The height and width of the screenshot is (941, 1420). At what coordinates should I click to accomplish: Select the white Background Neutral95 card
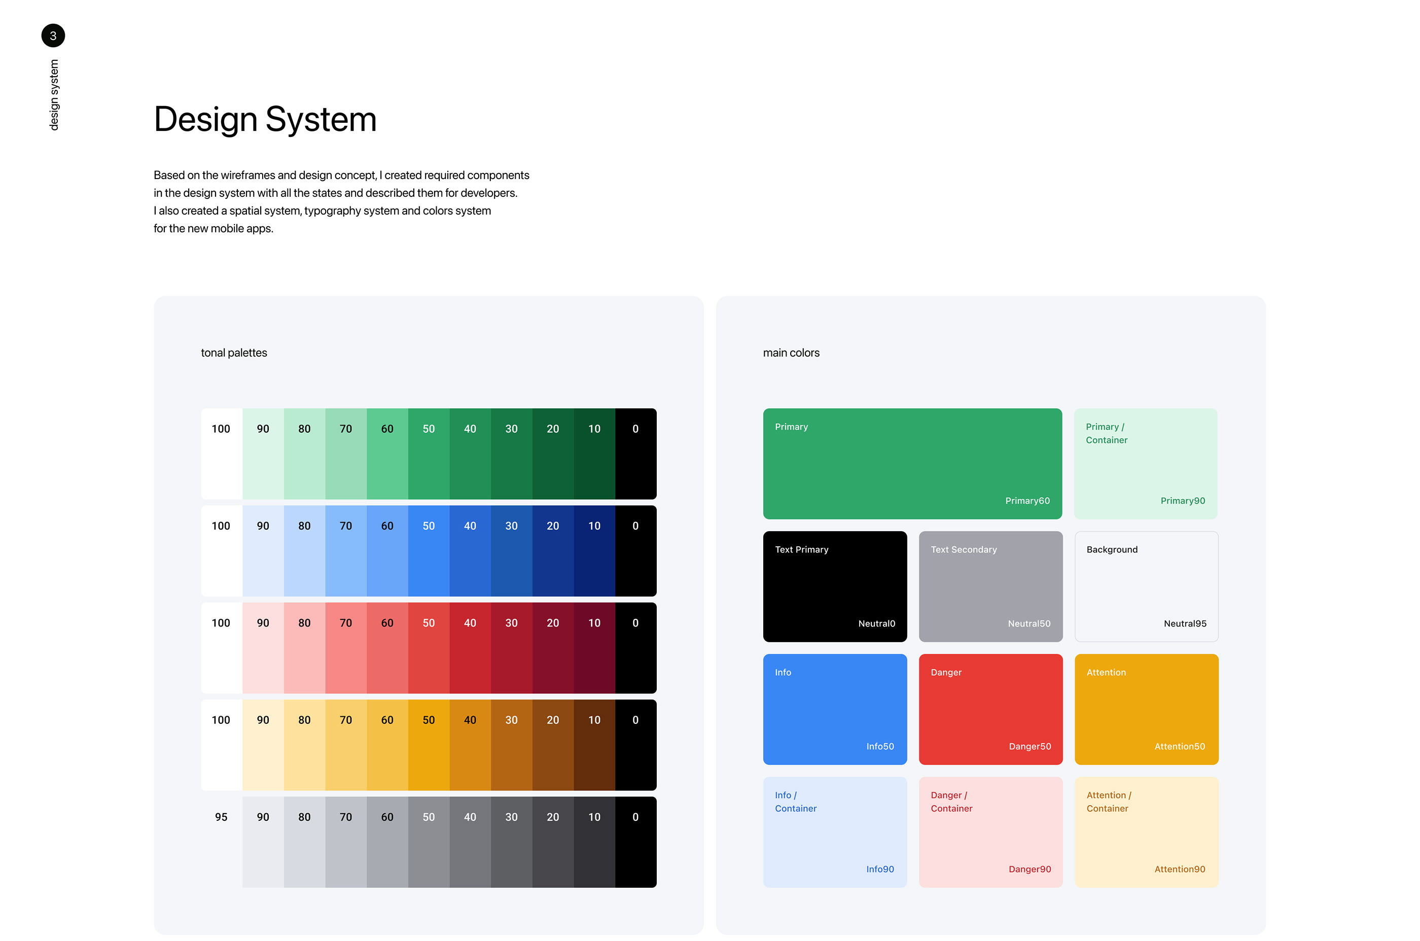(x=1146, y=586)
